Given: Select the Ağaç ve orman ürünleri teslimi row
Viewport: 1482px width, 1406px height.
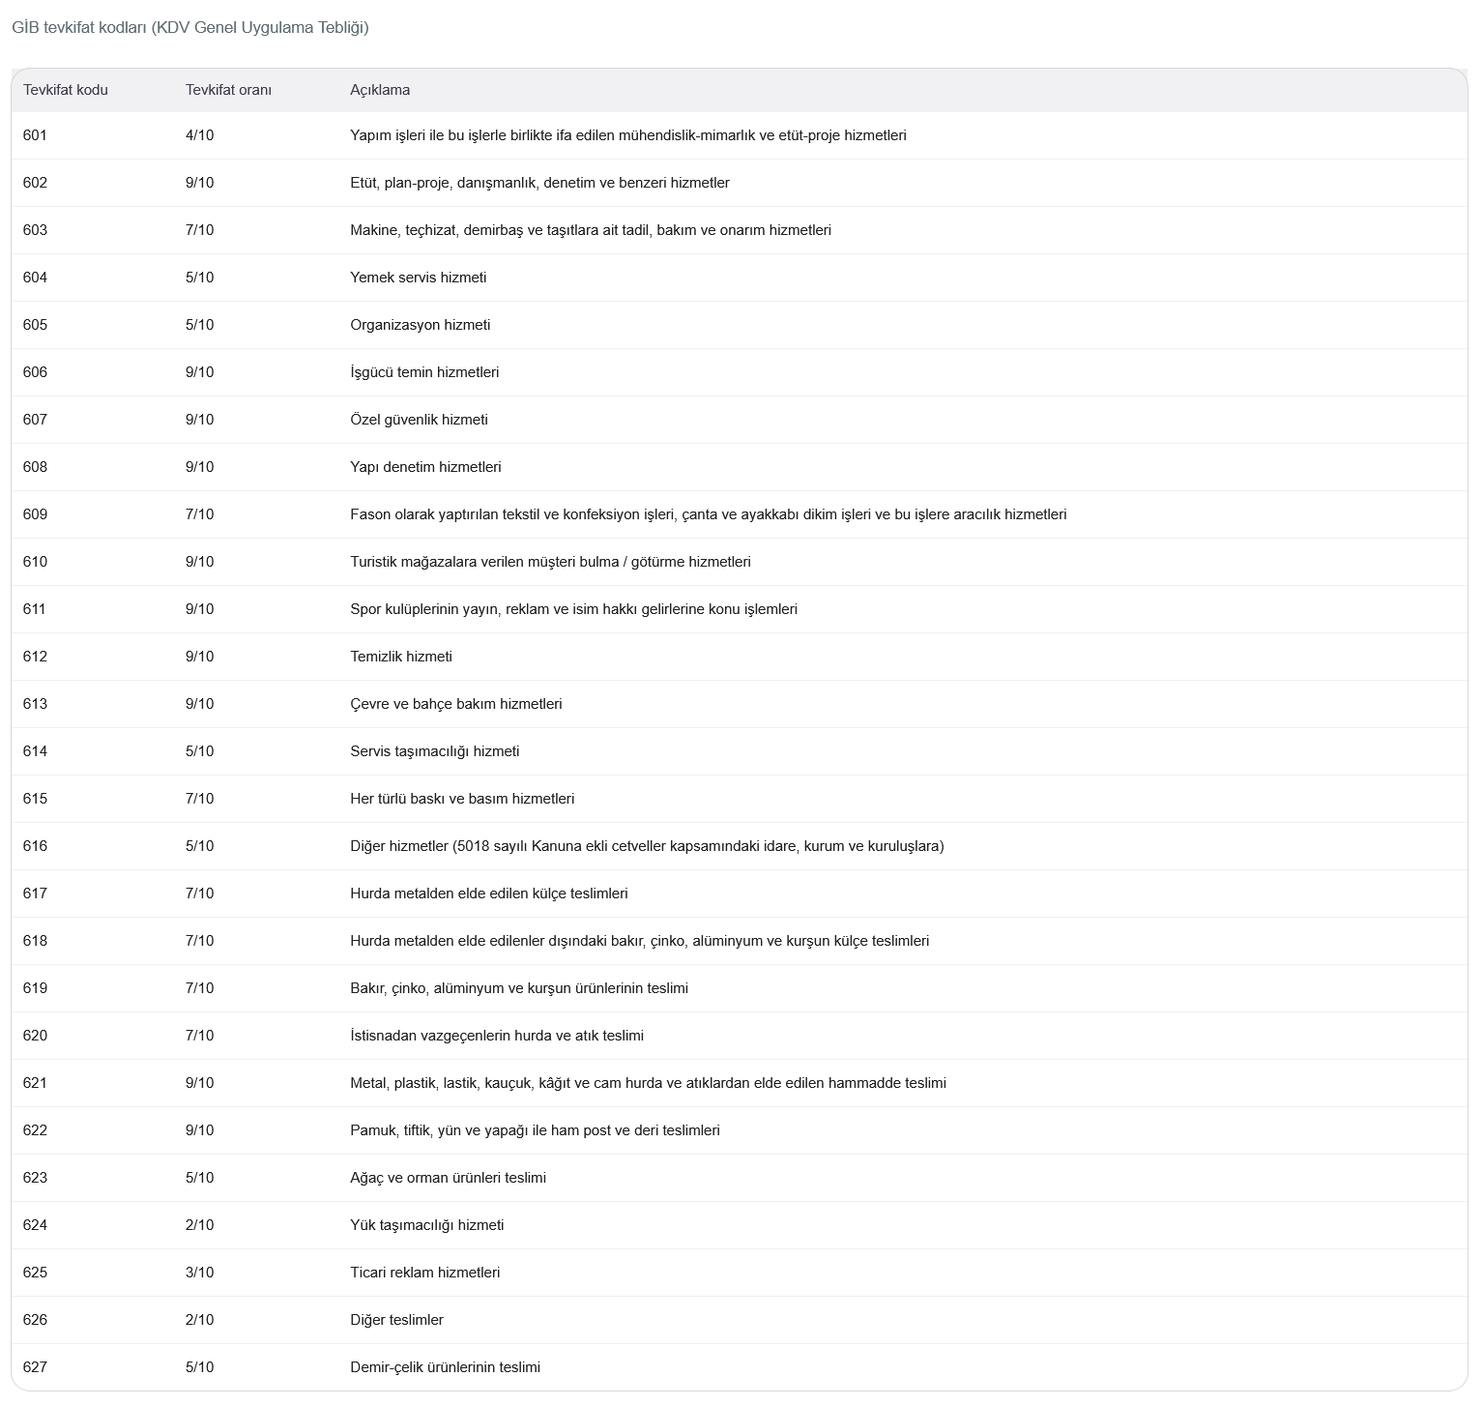Looking at the screenshot, I should pyautogui.click(x=740, y=1178).
